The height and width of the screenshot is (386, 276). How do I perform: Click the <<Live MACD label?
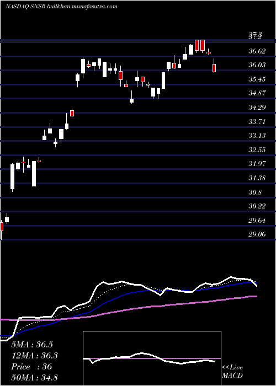coord(232,372)
